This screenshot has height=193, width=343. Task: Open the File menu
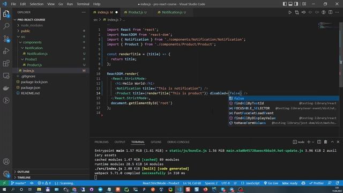(x=13, y=4)
